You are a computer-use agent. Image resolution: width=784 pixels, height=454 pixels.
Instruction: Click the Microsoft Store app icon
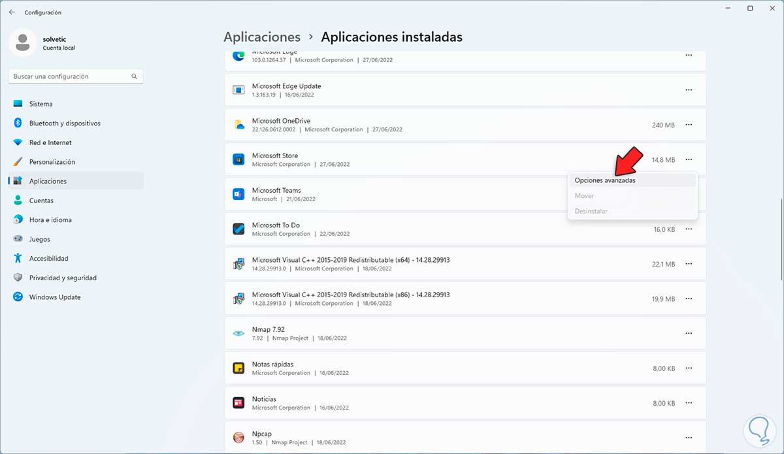tap(238, 159)
